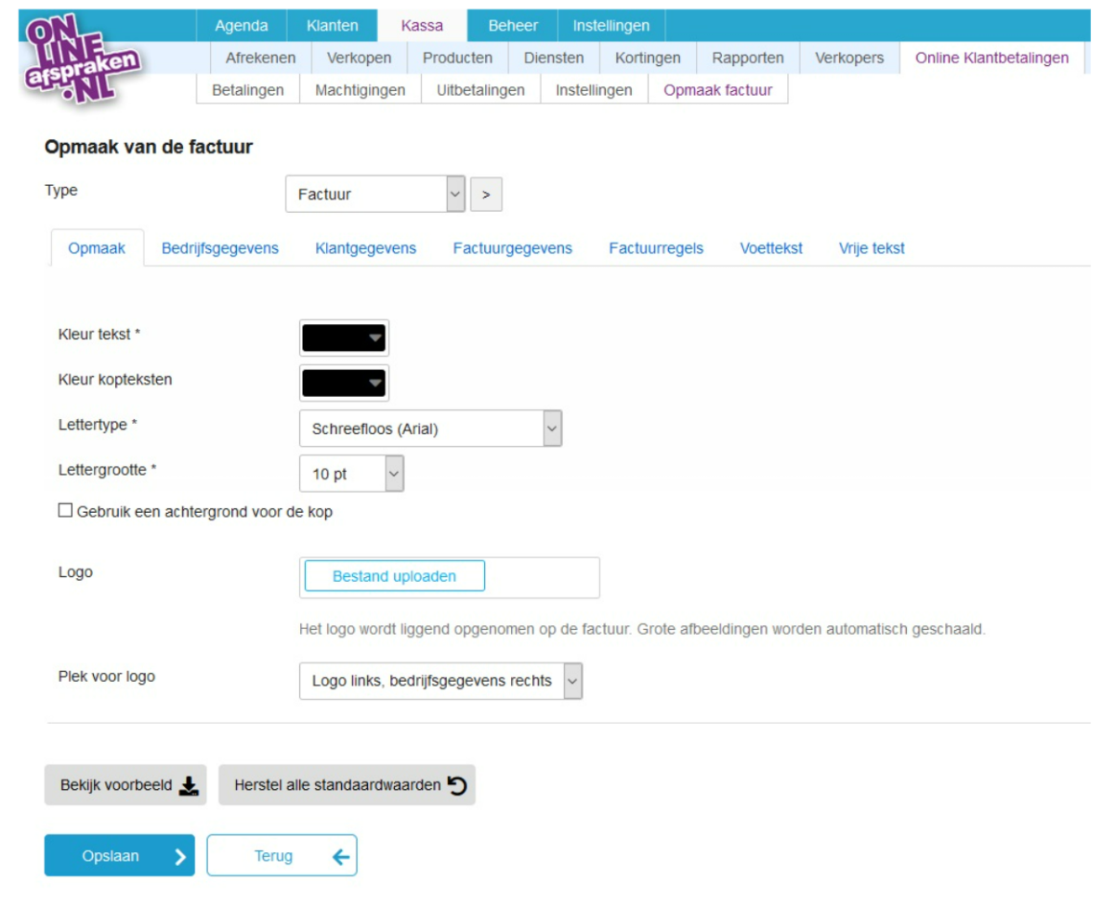This screenshot has width=1115, height=906.
Task: Open the top-level Instellingen tab
Action: (611, 25)
